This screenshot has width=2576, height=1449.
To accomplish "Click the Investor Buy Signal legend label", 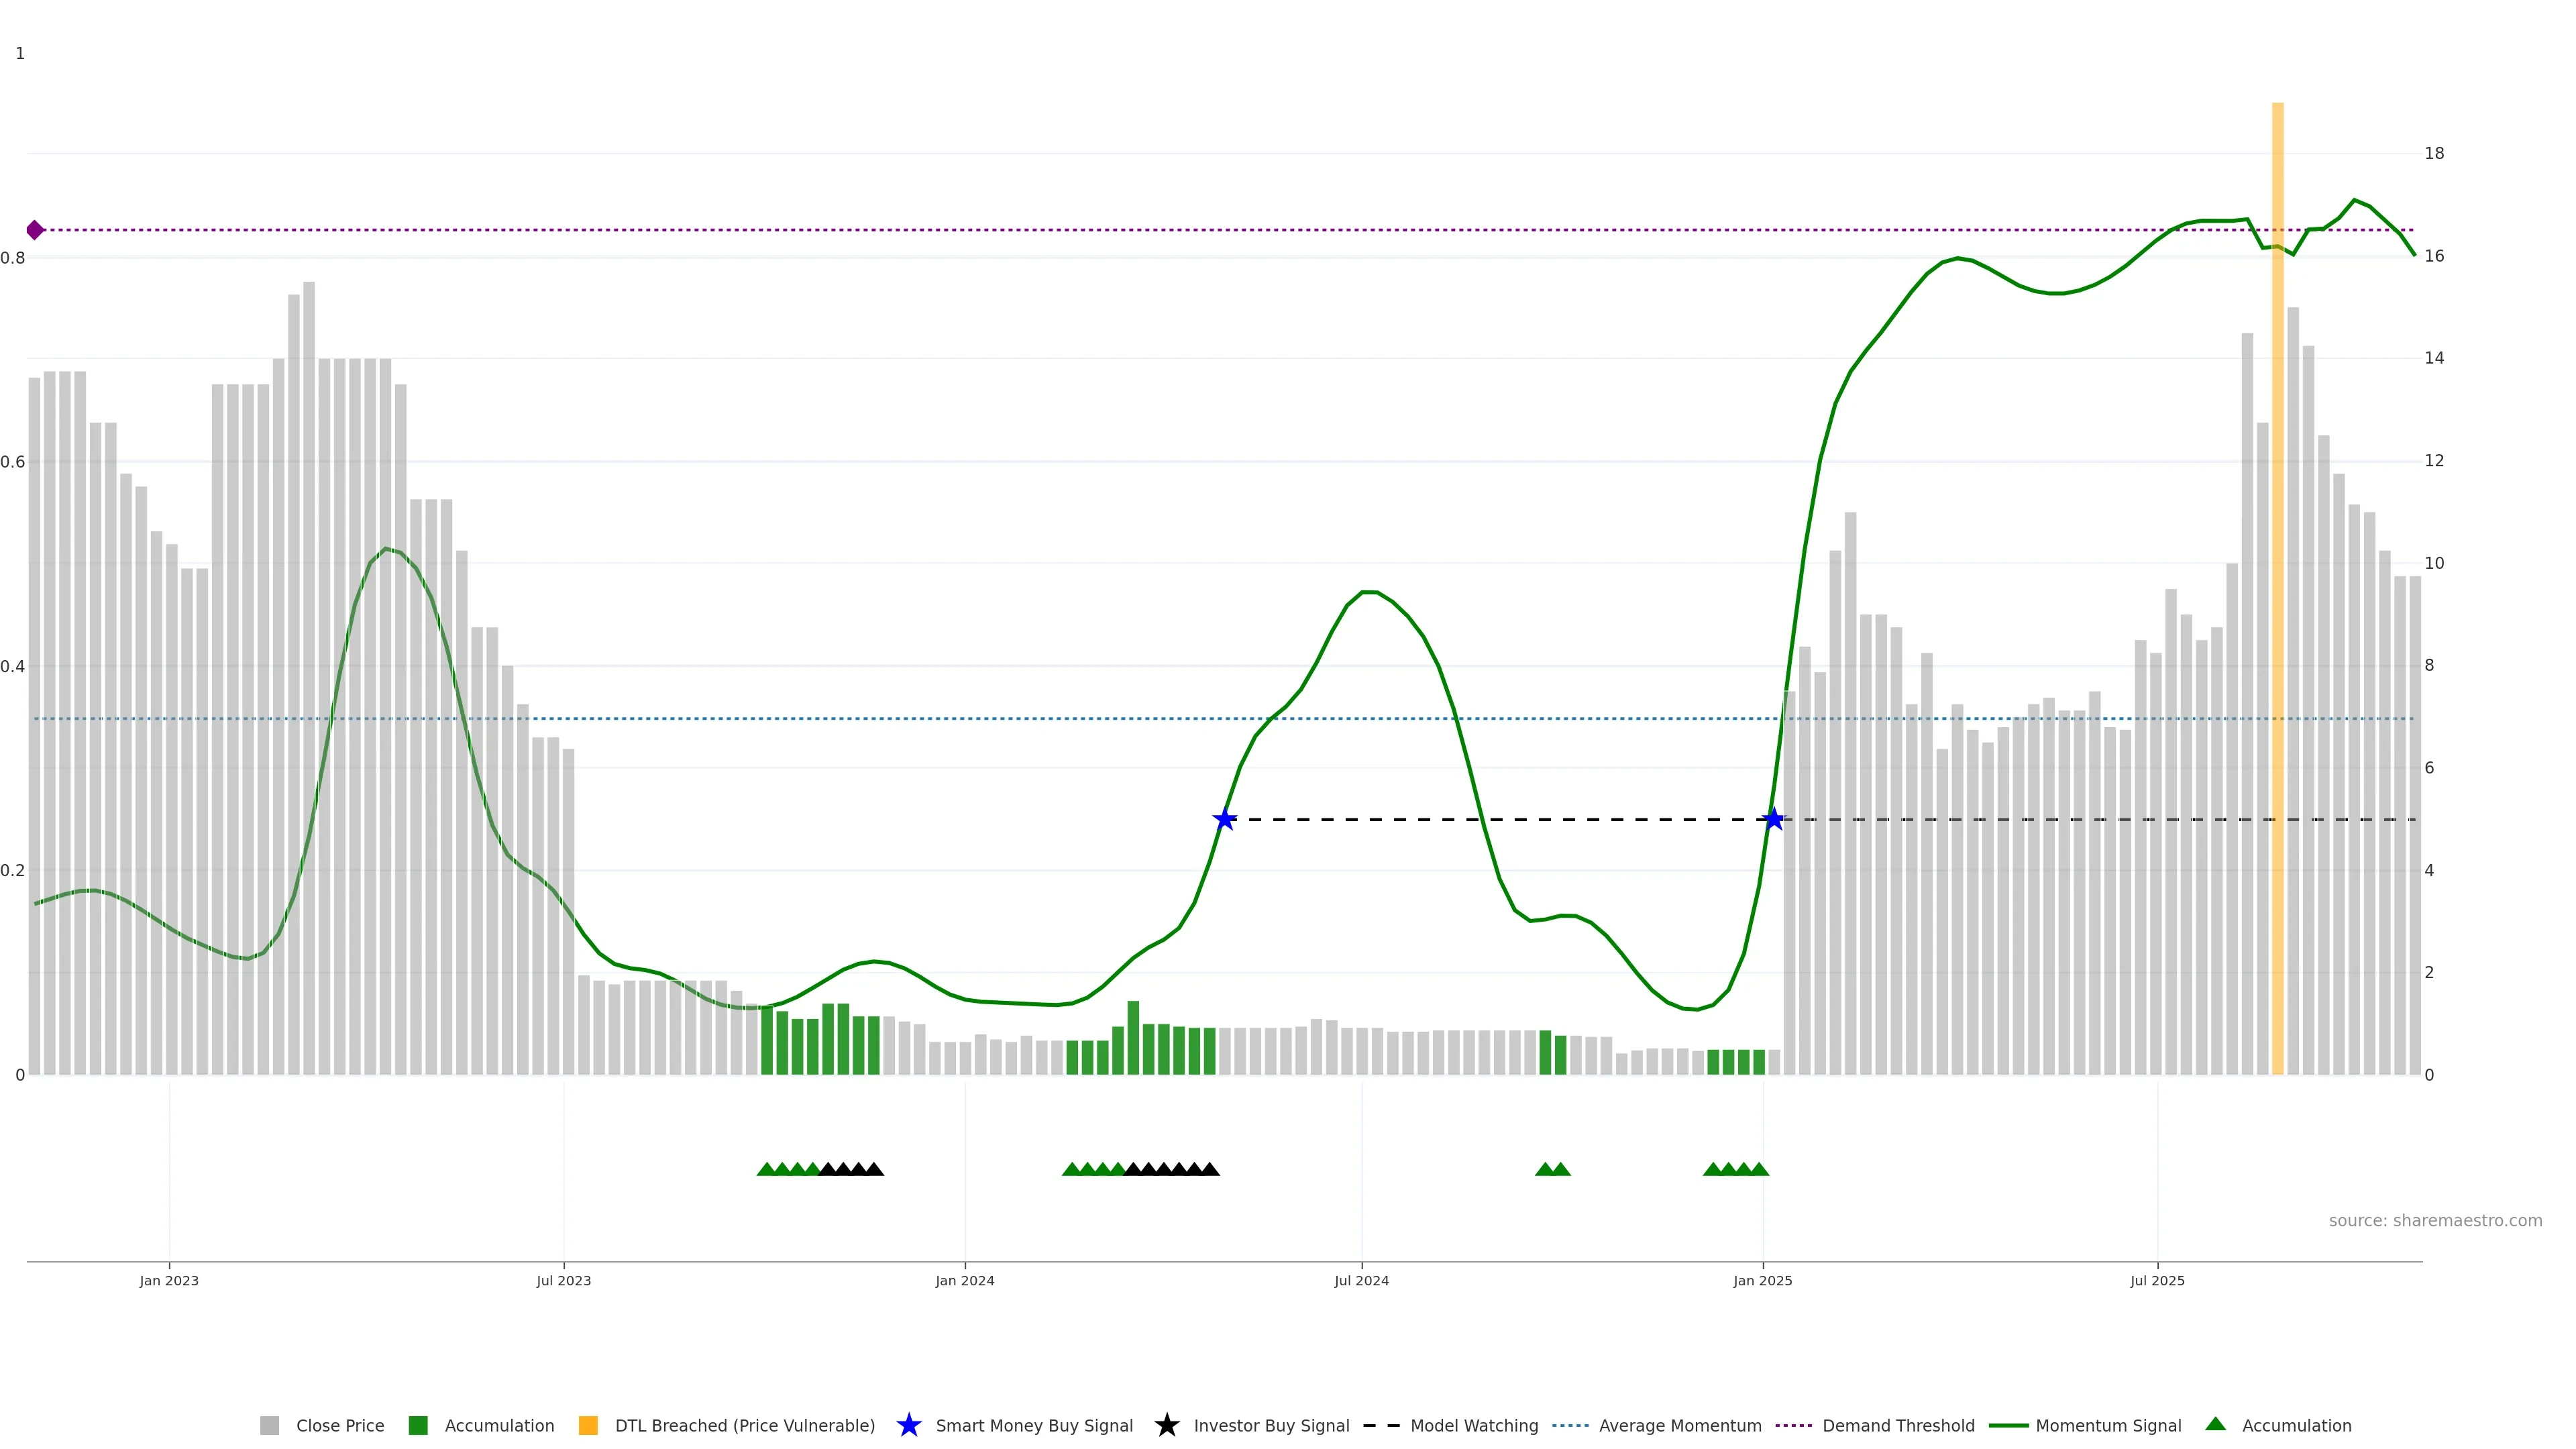I will (x=1271, y=1425).
